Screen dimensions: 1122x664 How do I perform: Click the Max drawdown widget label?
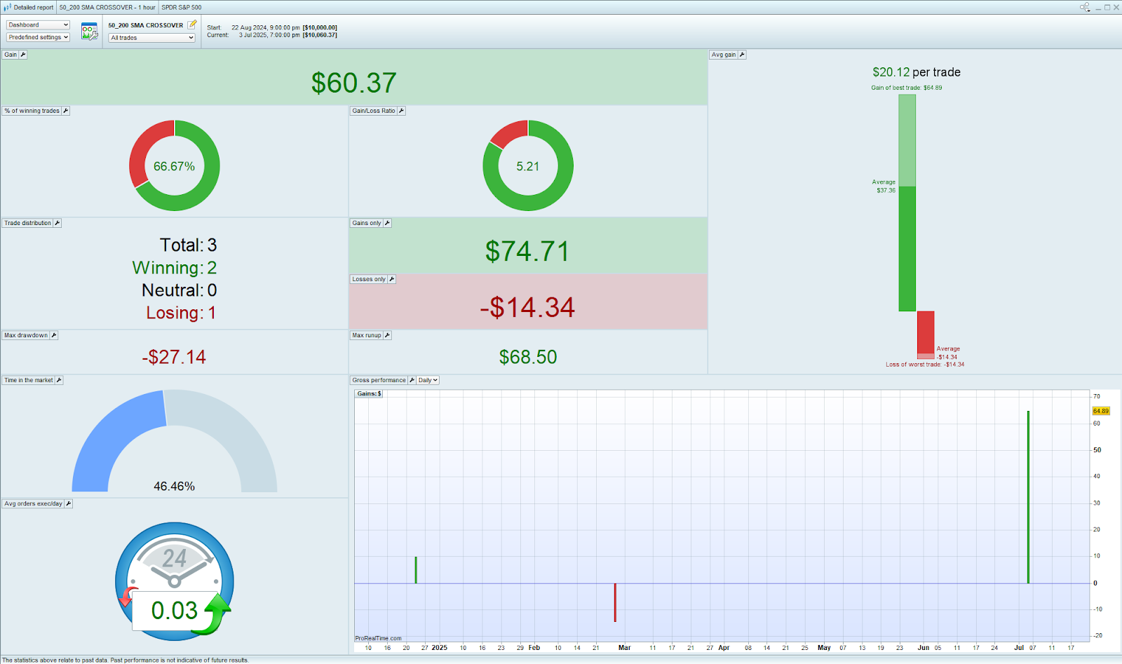[x=26, y=335]
